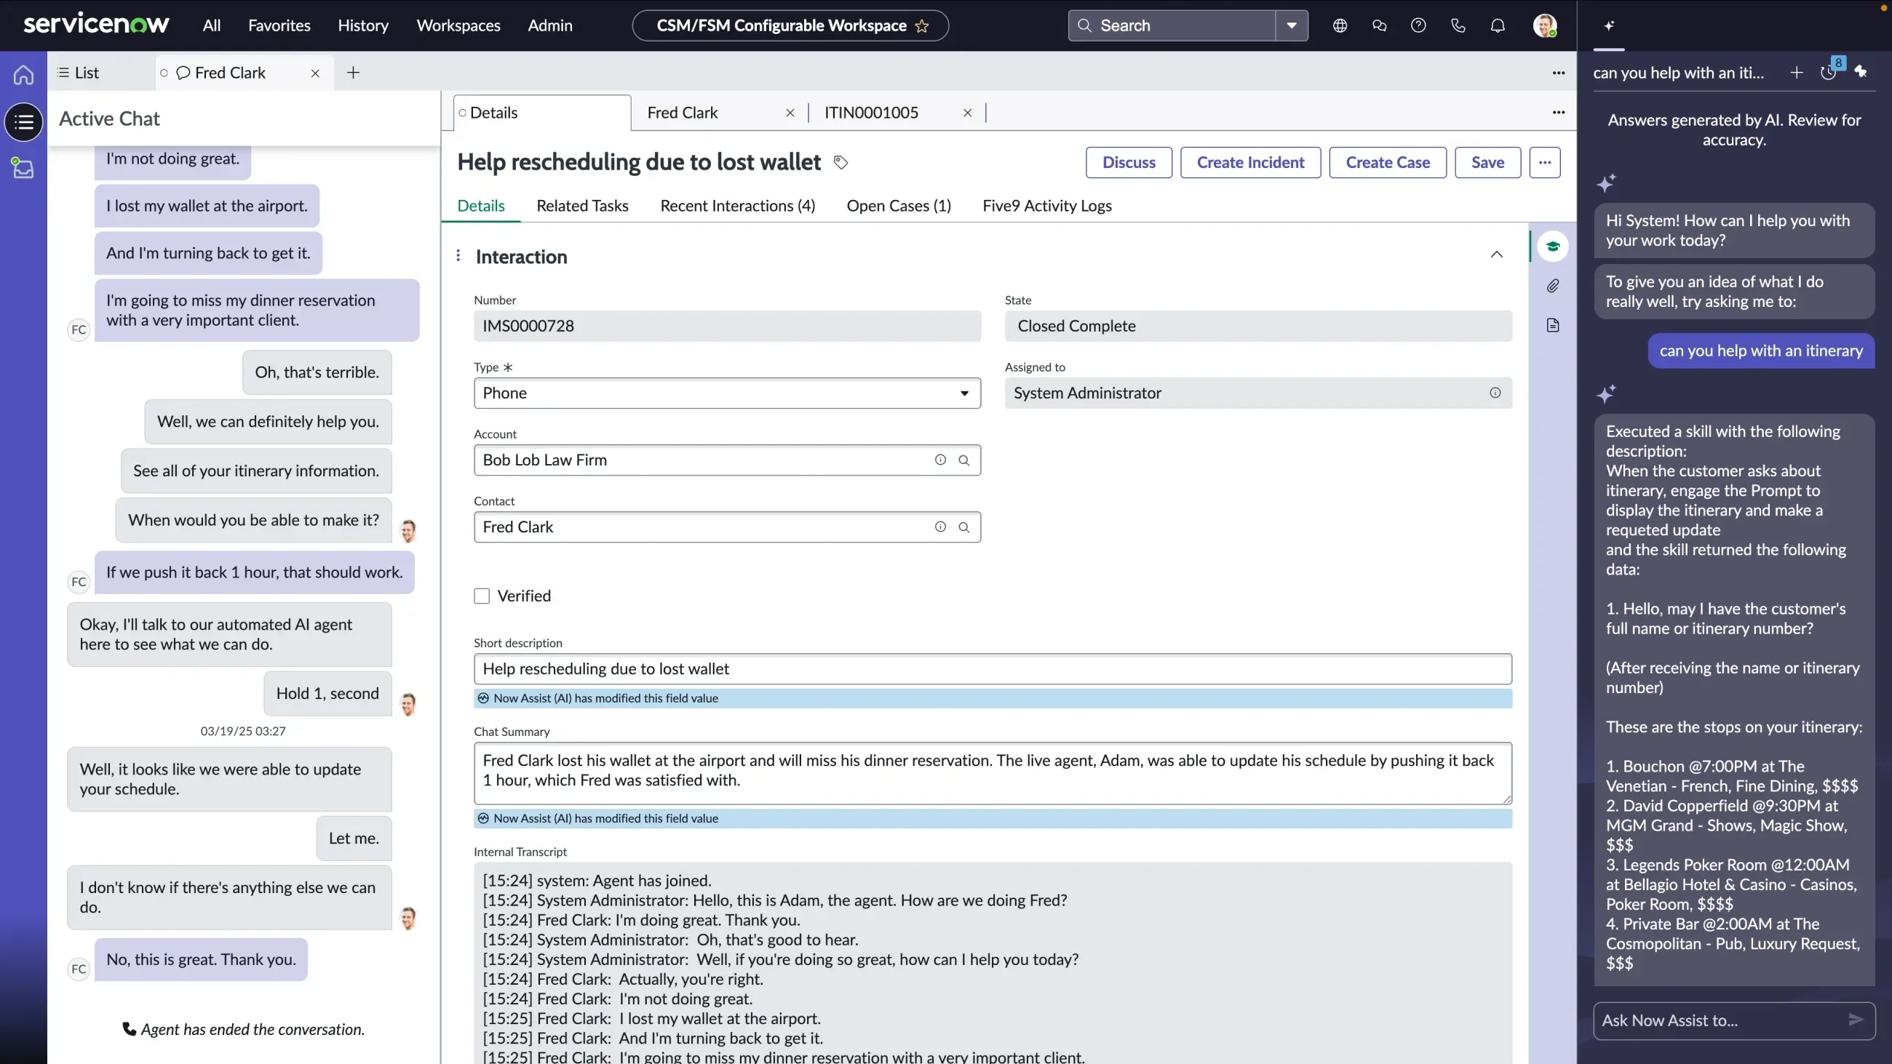This screenshot has width=1892, height=1064.
Task: Open the Workspaces menu
Action: [458, 25]
